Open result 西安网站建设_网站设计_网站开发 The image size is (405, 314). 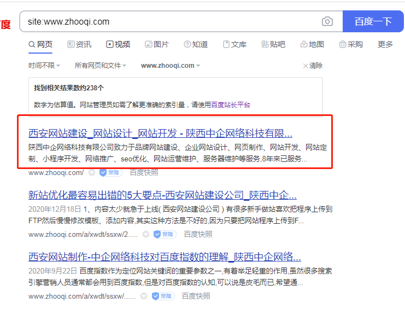tap(160, 133)
